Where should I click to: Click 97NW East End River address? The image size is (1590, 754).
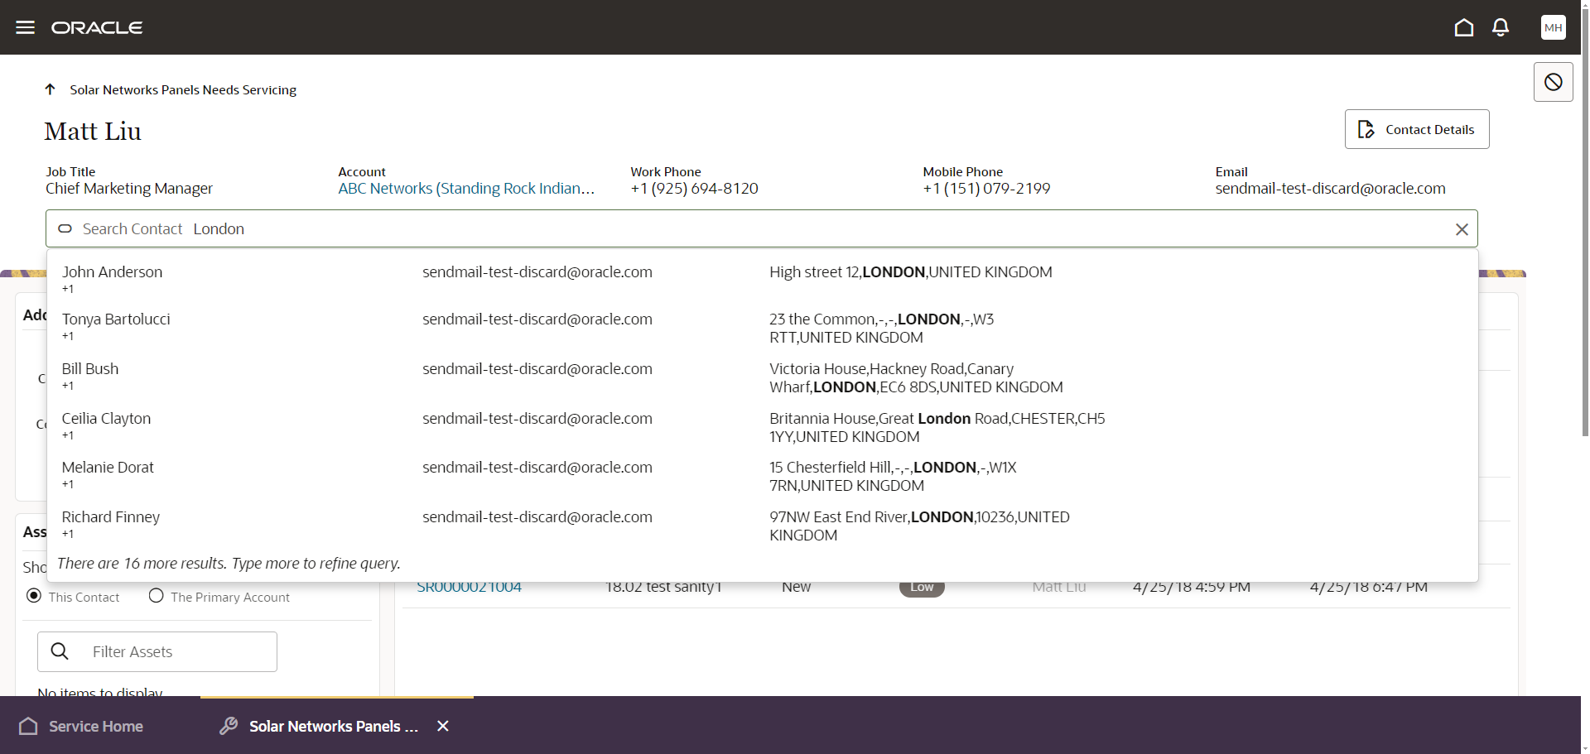(919, 526)
